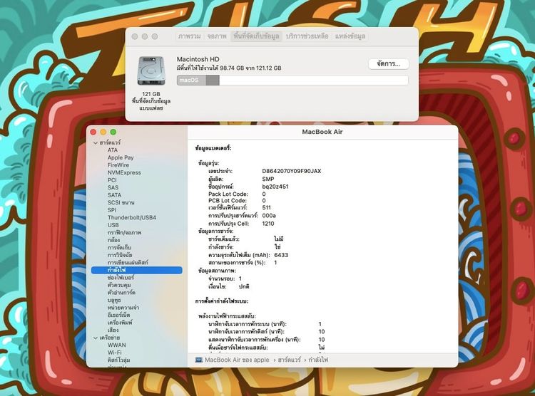This screenshot has width=535, height=396.
Task: Select Apple Pay in the sidebar
Action: pyautogui.click(x=121, y=157)
